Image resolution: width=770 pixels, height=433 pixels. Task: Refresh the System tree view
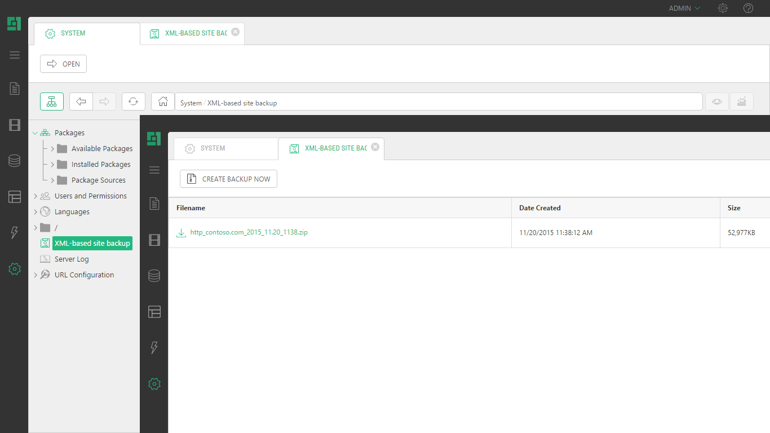click(x=134, y=101)
